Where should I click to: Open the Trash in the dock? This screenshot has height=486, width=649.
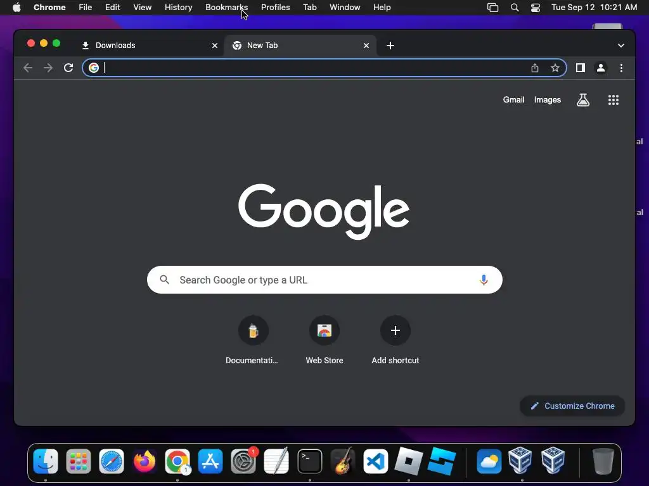pos(603,461)
